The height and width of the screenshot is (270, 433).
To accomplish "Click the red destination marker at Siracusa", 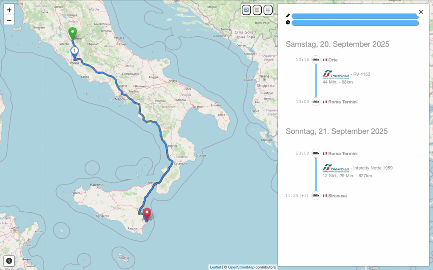I will 147,214.
